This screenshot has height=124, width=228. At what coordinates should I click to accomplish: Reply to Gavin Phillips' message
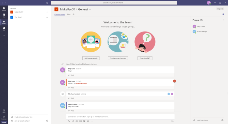(x=71, y=111)
